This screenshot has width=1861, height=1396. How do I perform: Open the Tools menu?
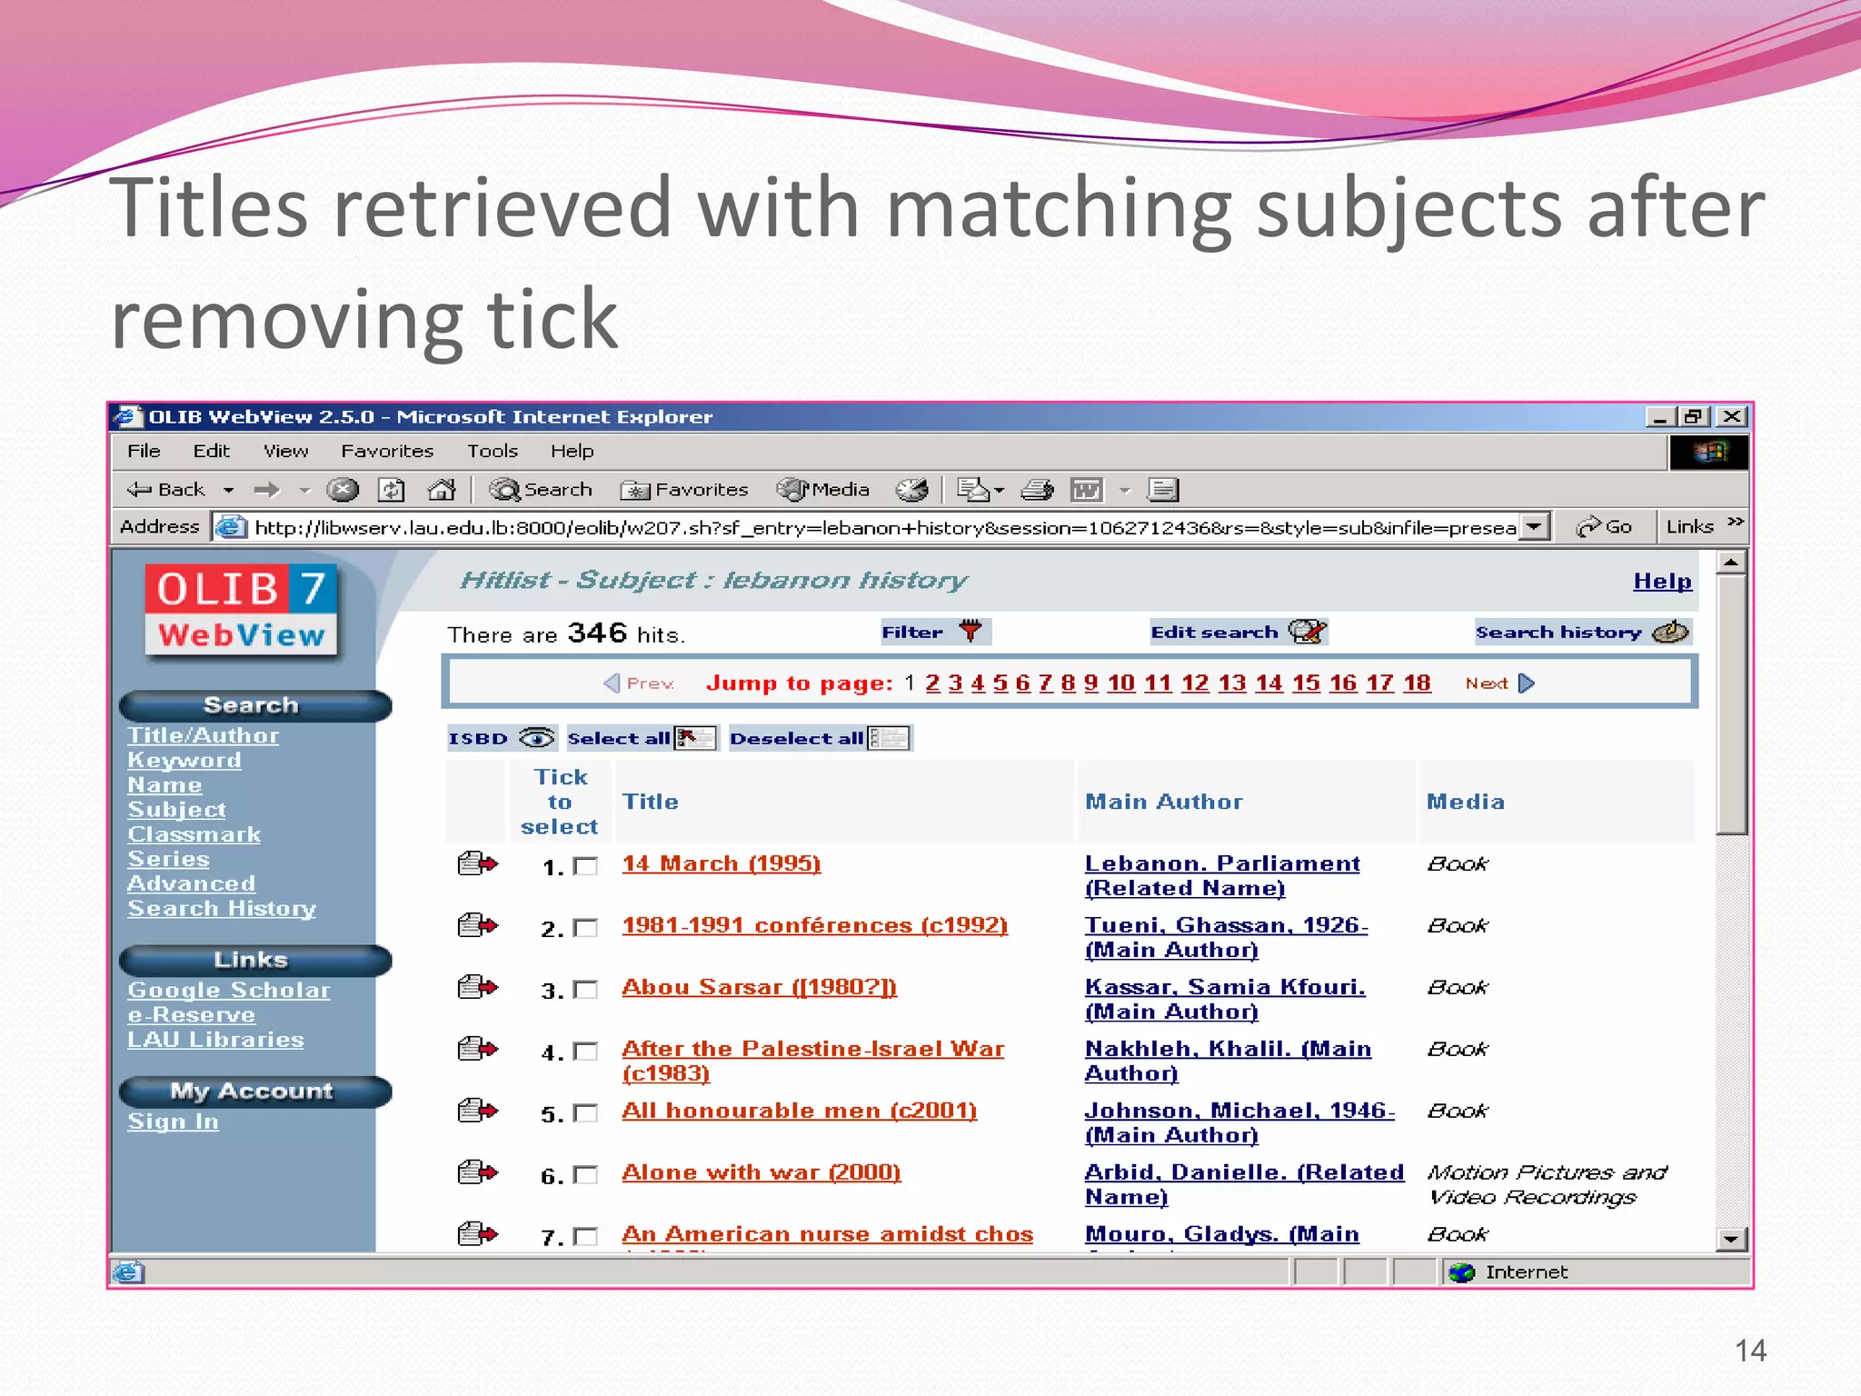tap(492, 451)
